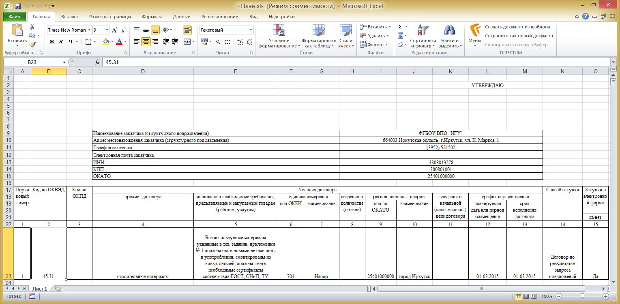Click the yellow fill color bucket
620x304 pixels.
(106, 42)
